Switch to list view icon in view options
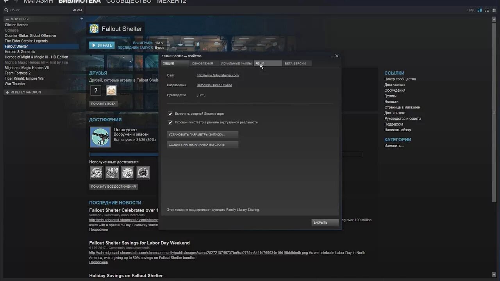 point(487,10)
